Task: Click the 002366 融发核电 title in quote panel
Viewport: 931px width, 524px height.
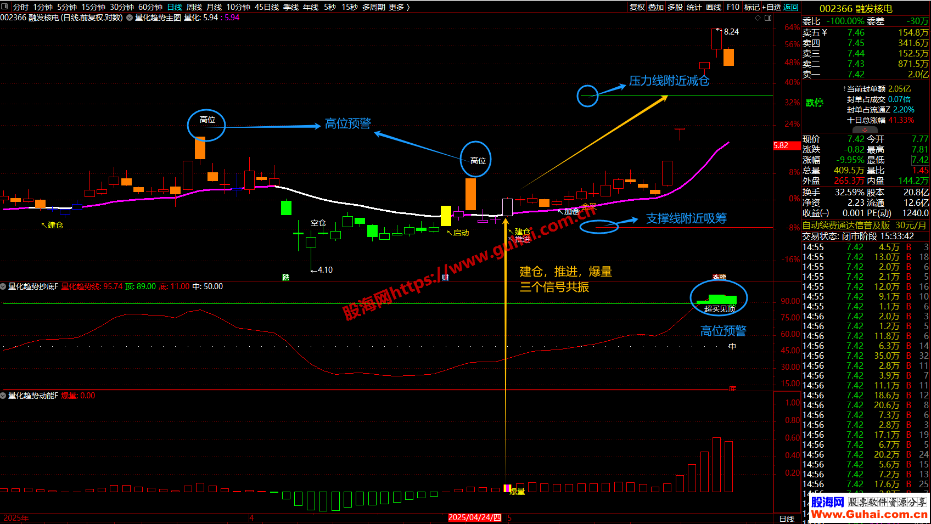Action: coord(856,9)
